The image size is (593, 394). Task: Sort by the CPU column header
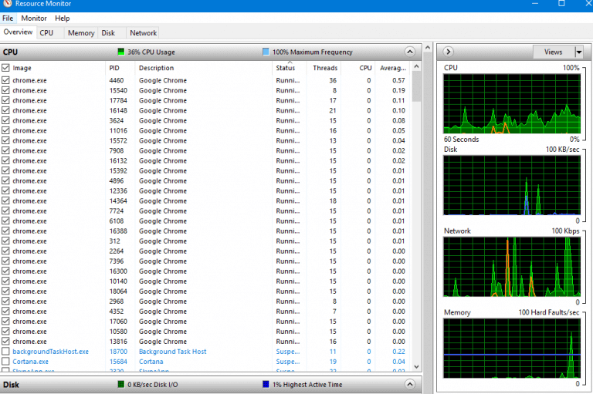pos(357,68)
